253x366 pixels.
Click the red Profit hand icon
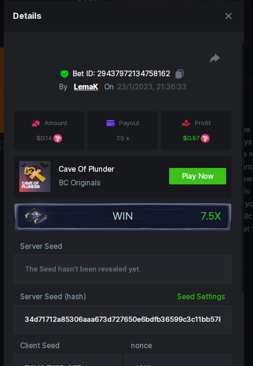pos(186,123)
